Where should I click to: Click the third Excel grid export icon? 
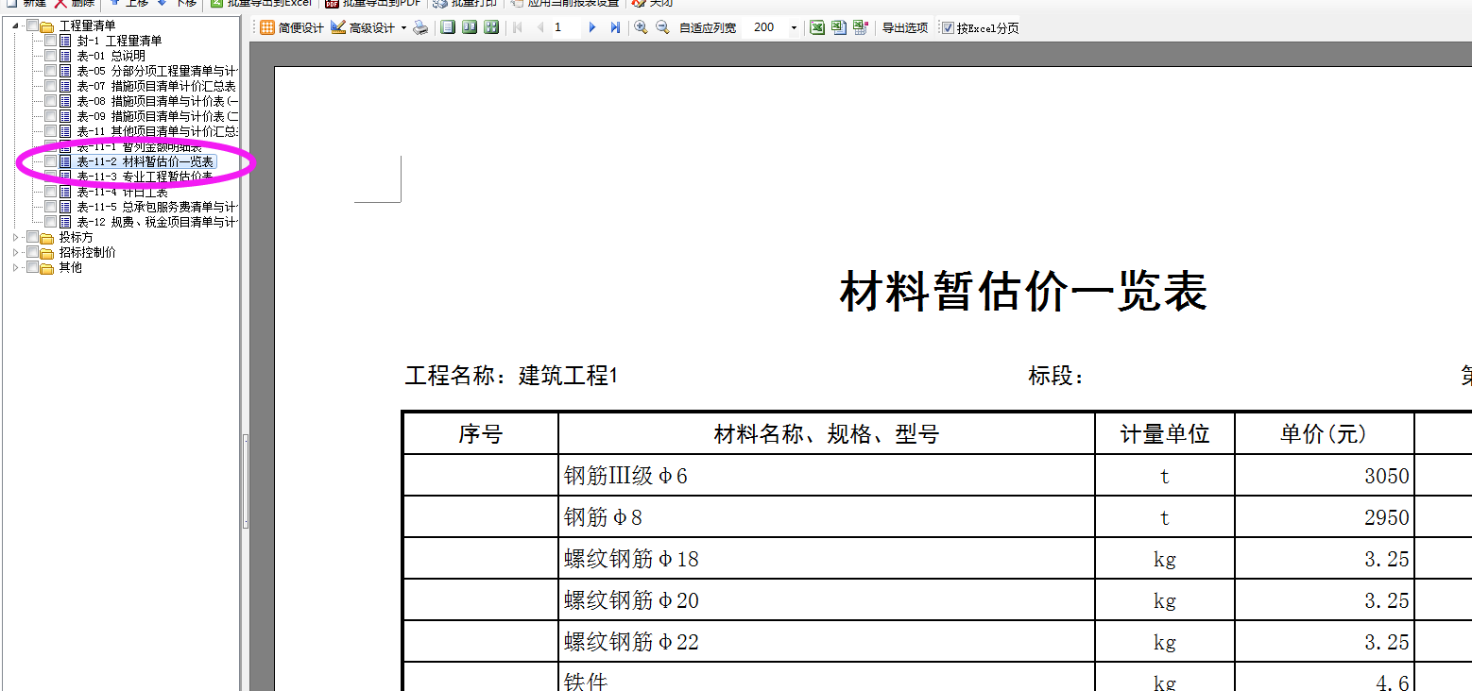[861, 27]
